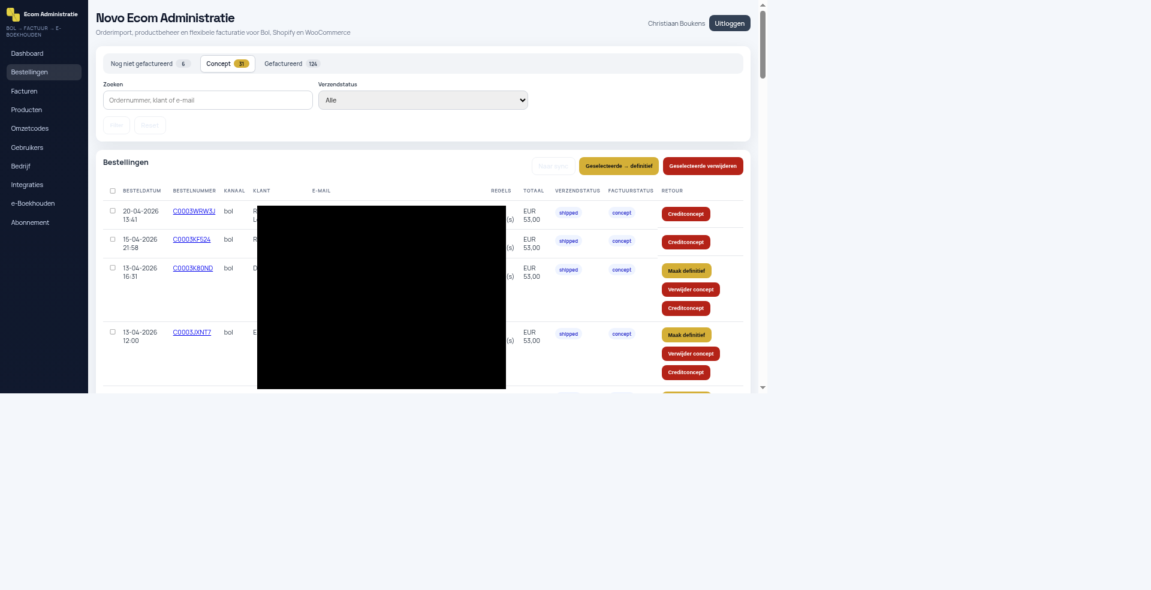Click Maak definitief for order C0003JXNT7
This screenshot has width=1151, height=590.
coord(686,335)
